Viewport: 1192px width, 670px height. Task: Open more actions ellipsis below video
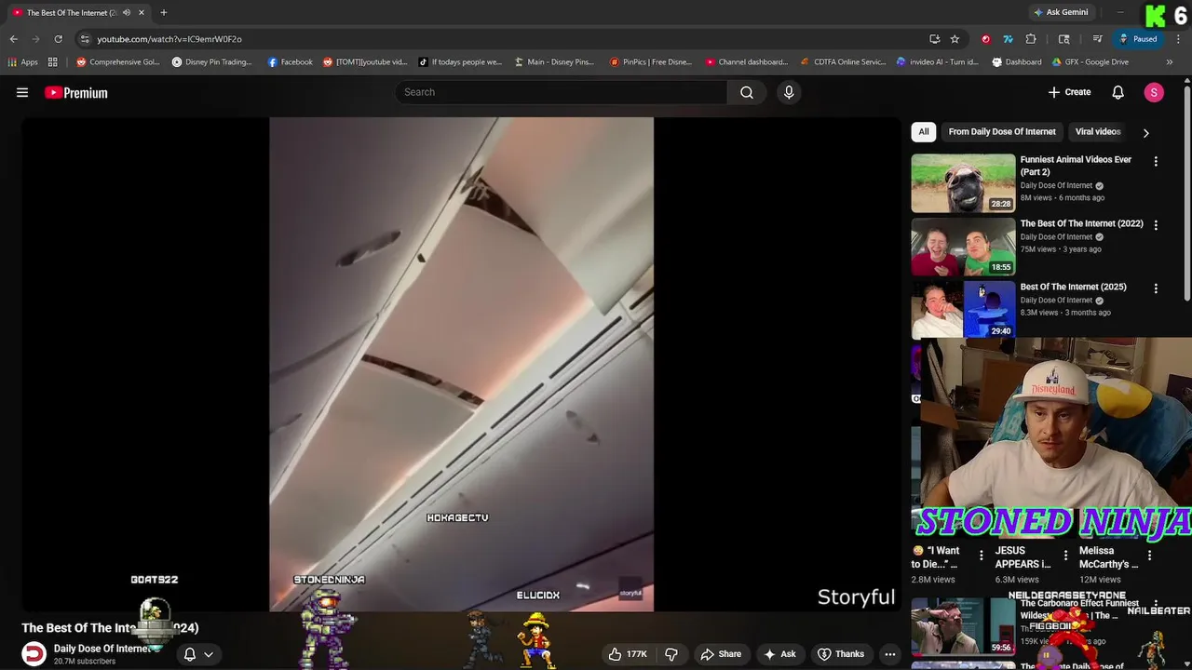tap(889, 654)
